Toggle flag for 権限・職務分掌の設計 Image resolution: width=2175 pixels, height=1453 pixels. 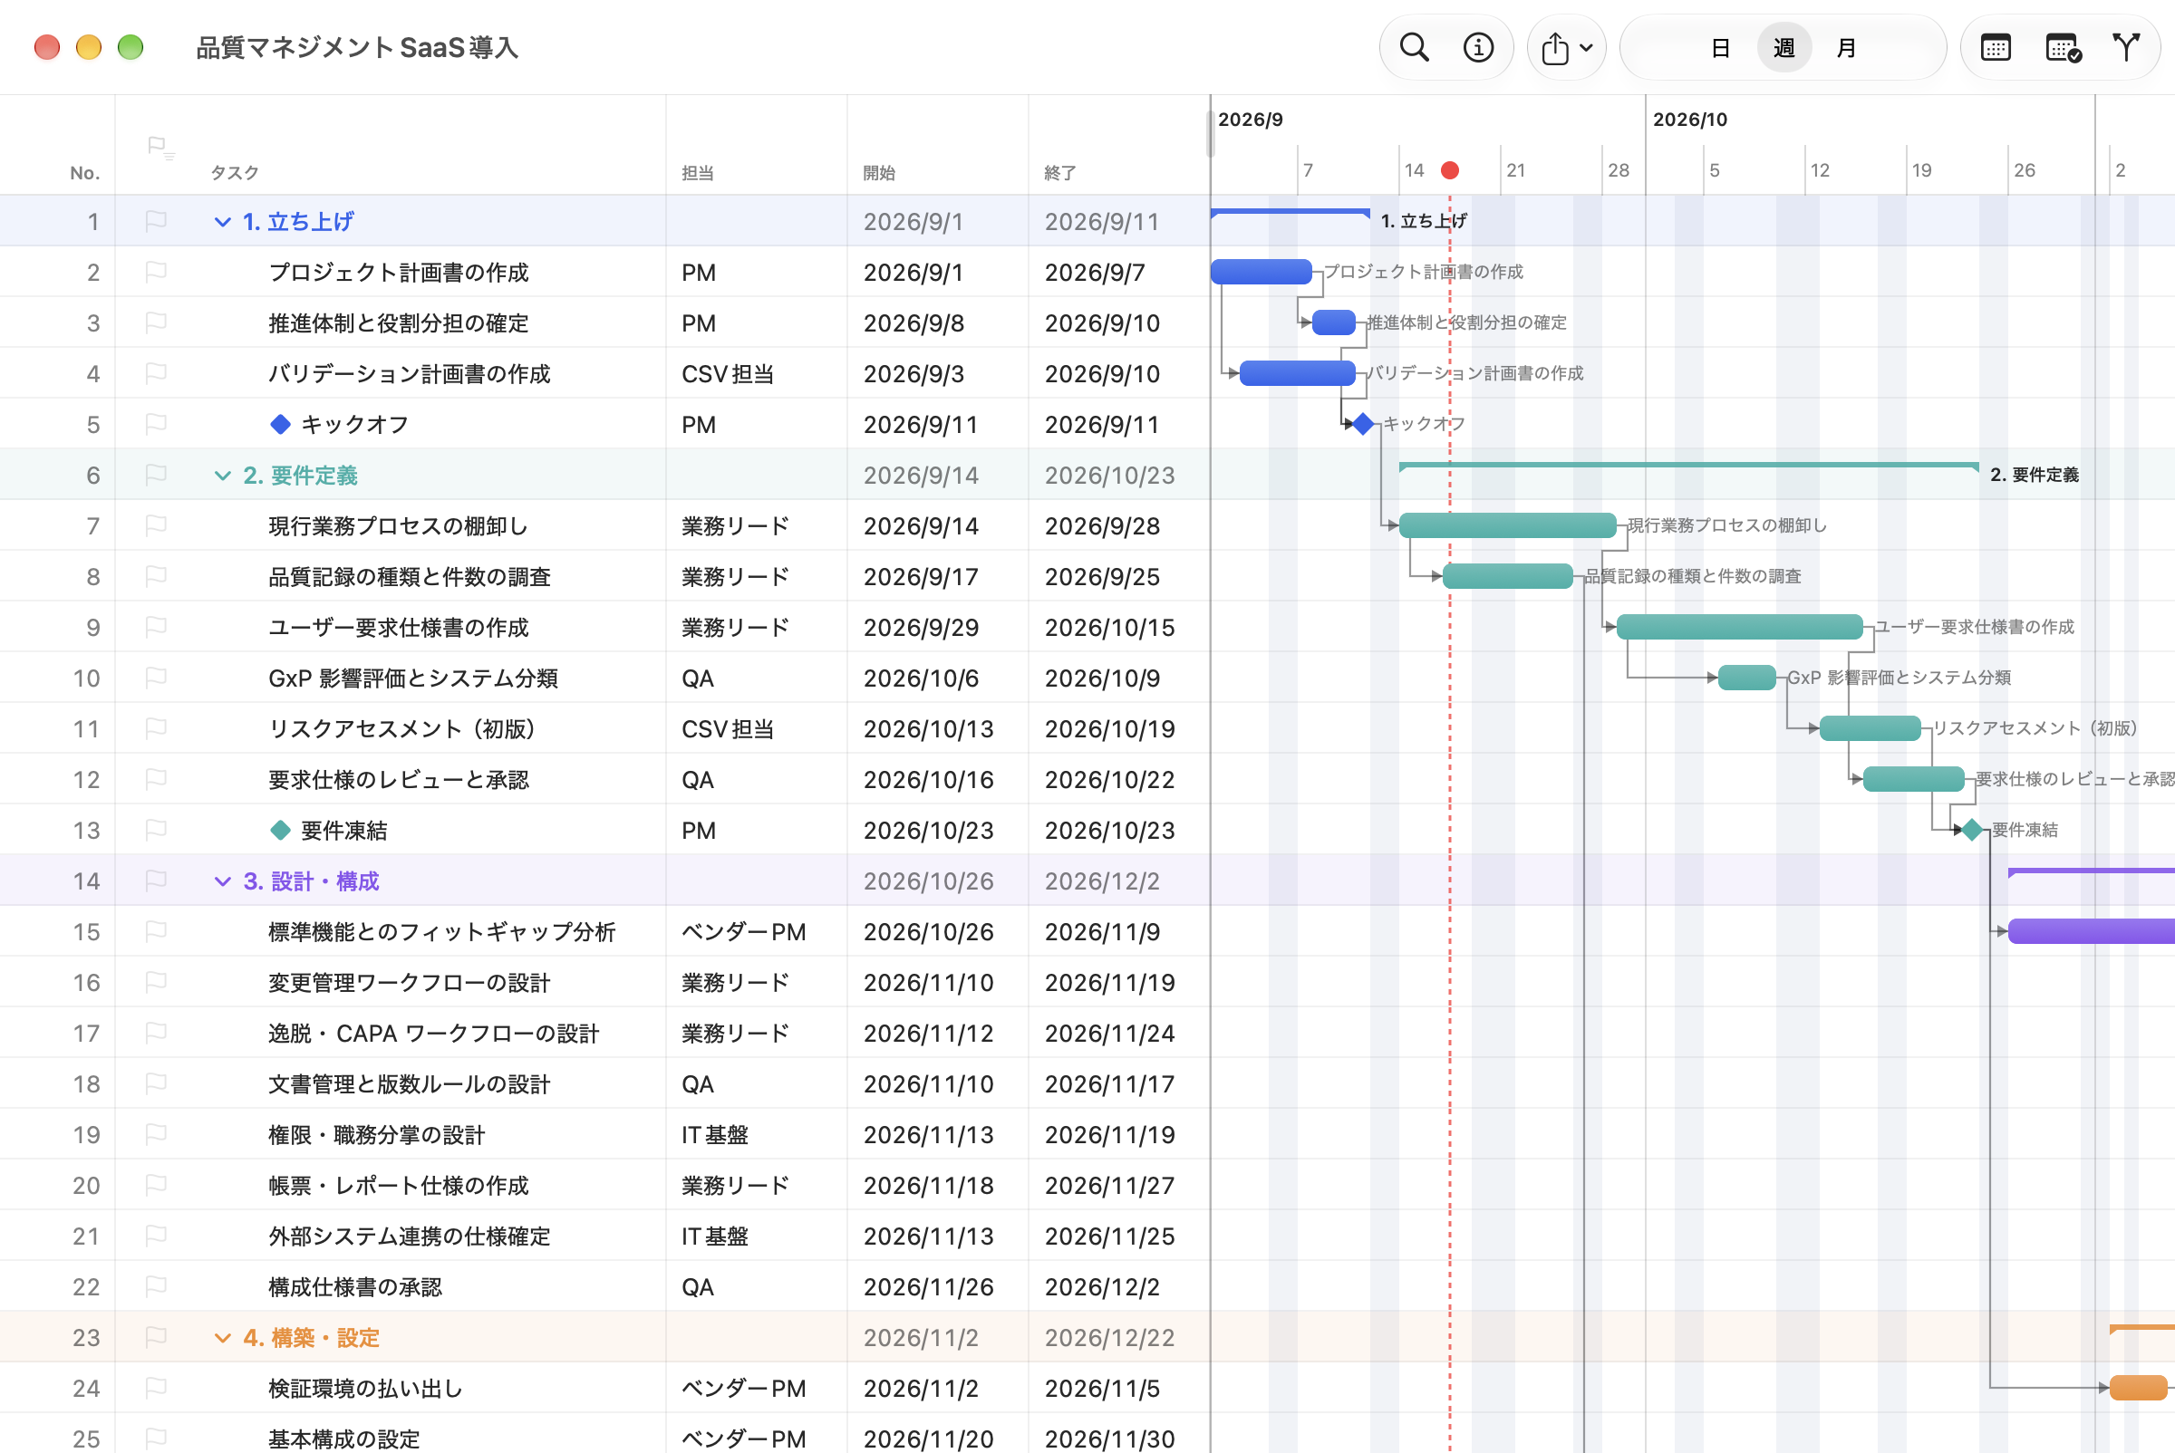click(x=156, y=1134)
